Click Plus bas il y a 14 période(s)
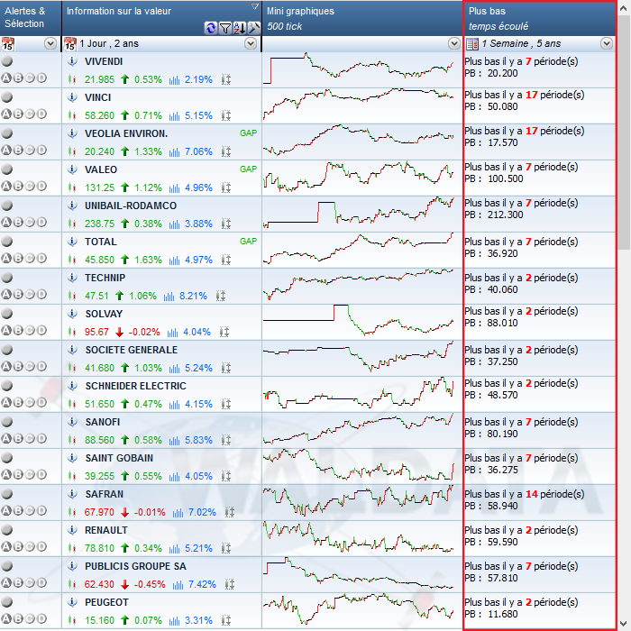Screen dimensions: 631x631 click(x=525, y=494)
